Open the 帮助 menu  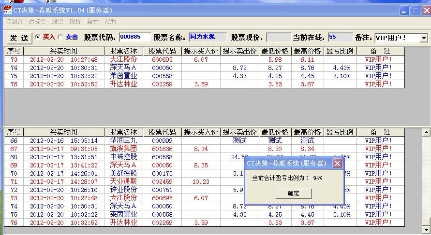[110, 22]
